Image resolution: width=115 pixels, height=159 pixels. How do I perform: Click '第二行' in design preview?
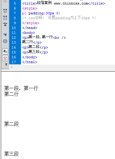click(11, 94)
